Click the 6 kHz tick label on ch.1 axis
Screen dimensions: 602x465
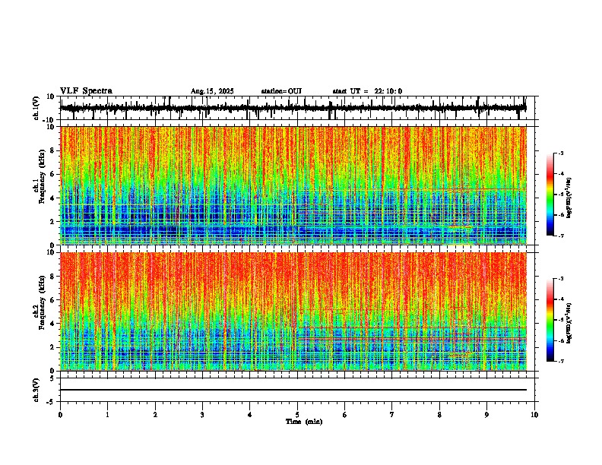coord(53,174)
